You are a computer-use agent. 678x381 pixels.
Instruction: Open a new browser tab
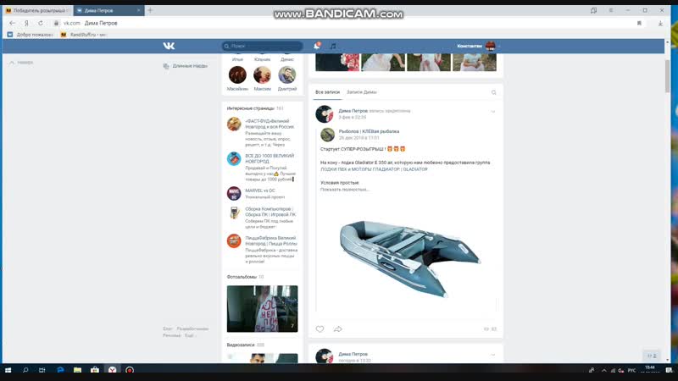(x=150, y=10)
